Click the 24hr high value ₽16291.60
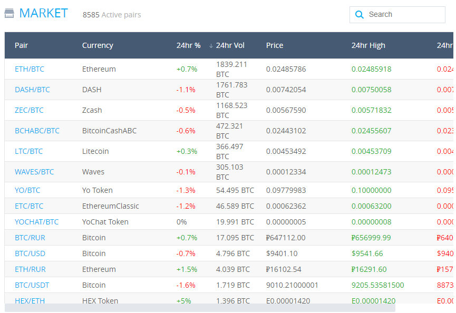456x313 pixels. [x=369, y=269]
